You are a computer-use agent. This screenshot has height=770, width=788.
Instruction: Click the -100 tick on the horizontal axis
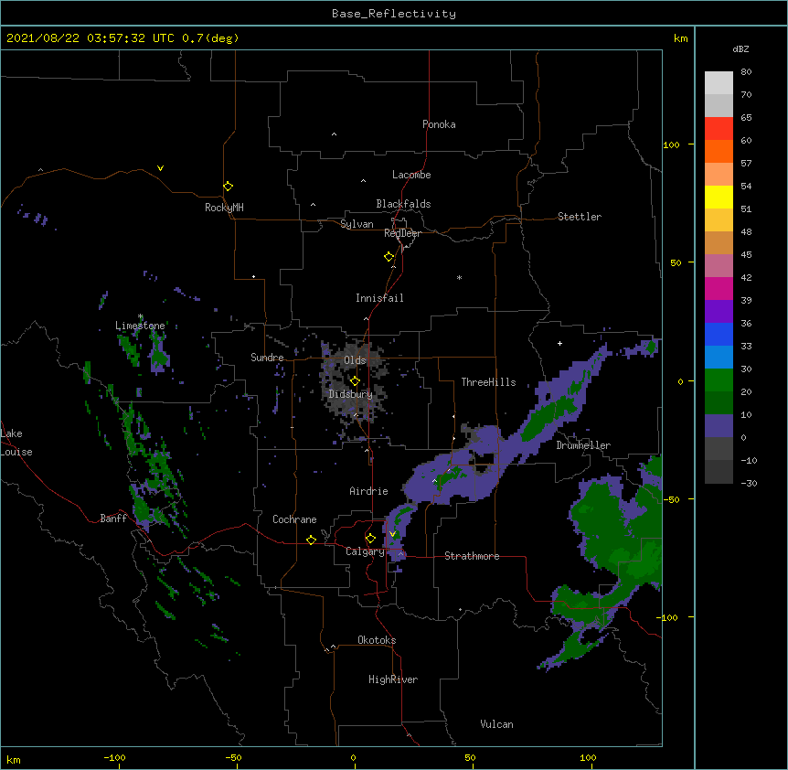pyautogui.click(x=114, y=757)
